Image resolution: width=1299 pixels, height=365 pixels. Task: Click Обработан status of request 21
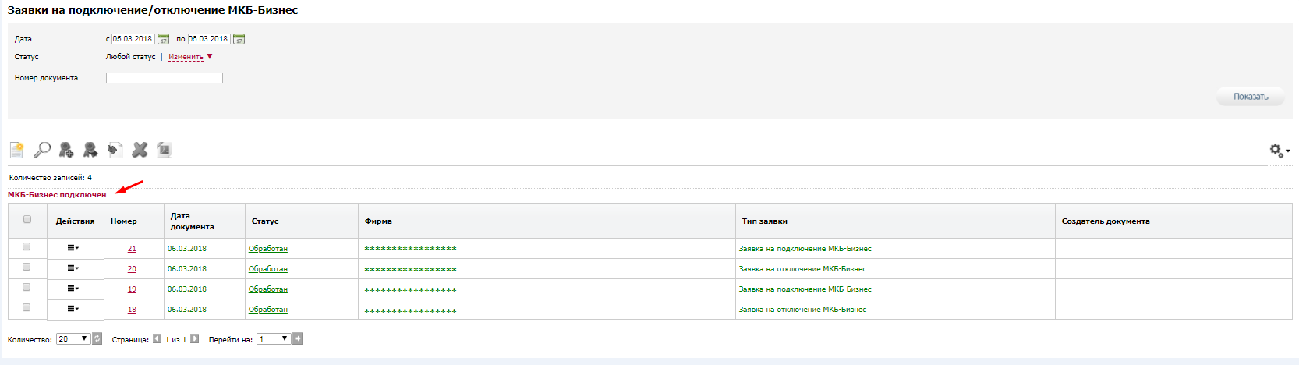click(x=268, y=249)
